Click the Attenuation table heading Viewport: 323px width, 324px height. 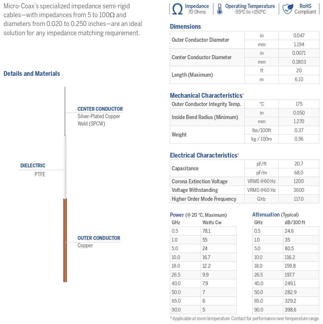(x=266, y=215)
